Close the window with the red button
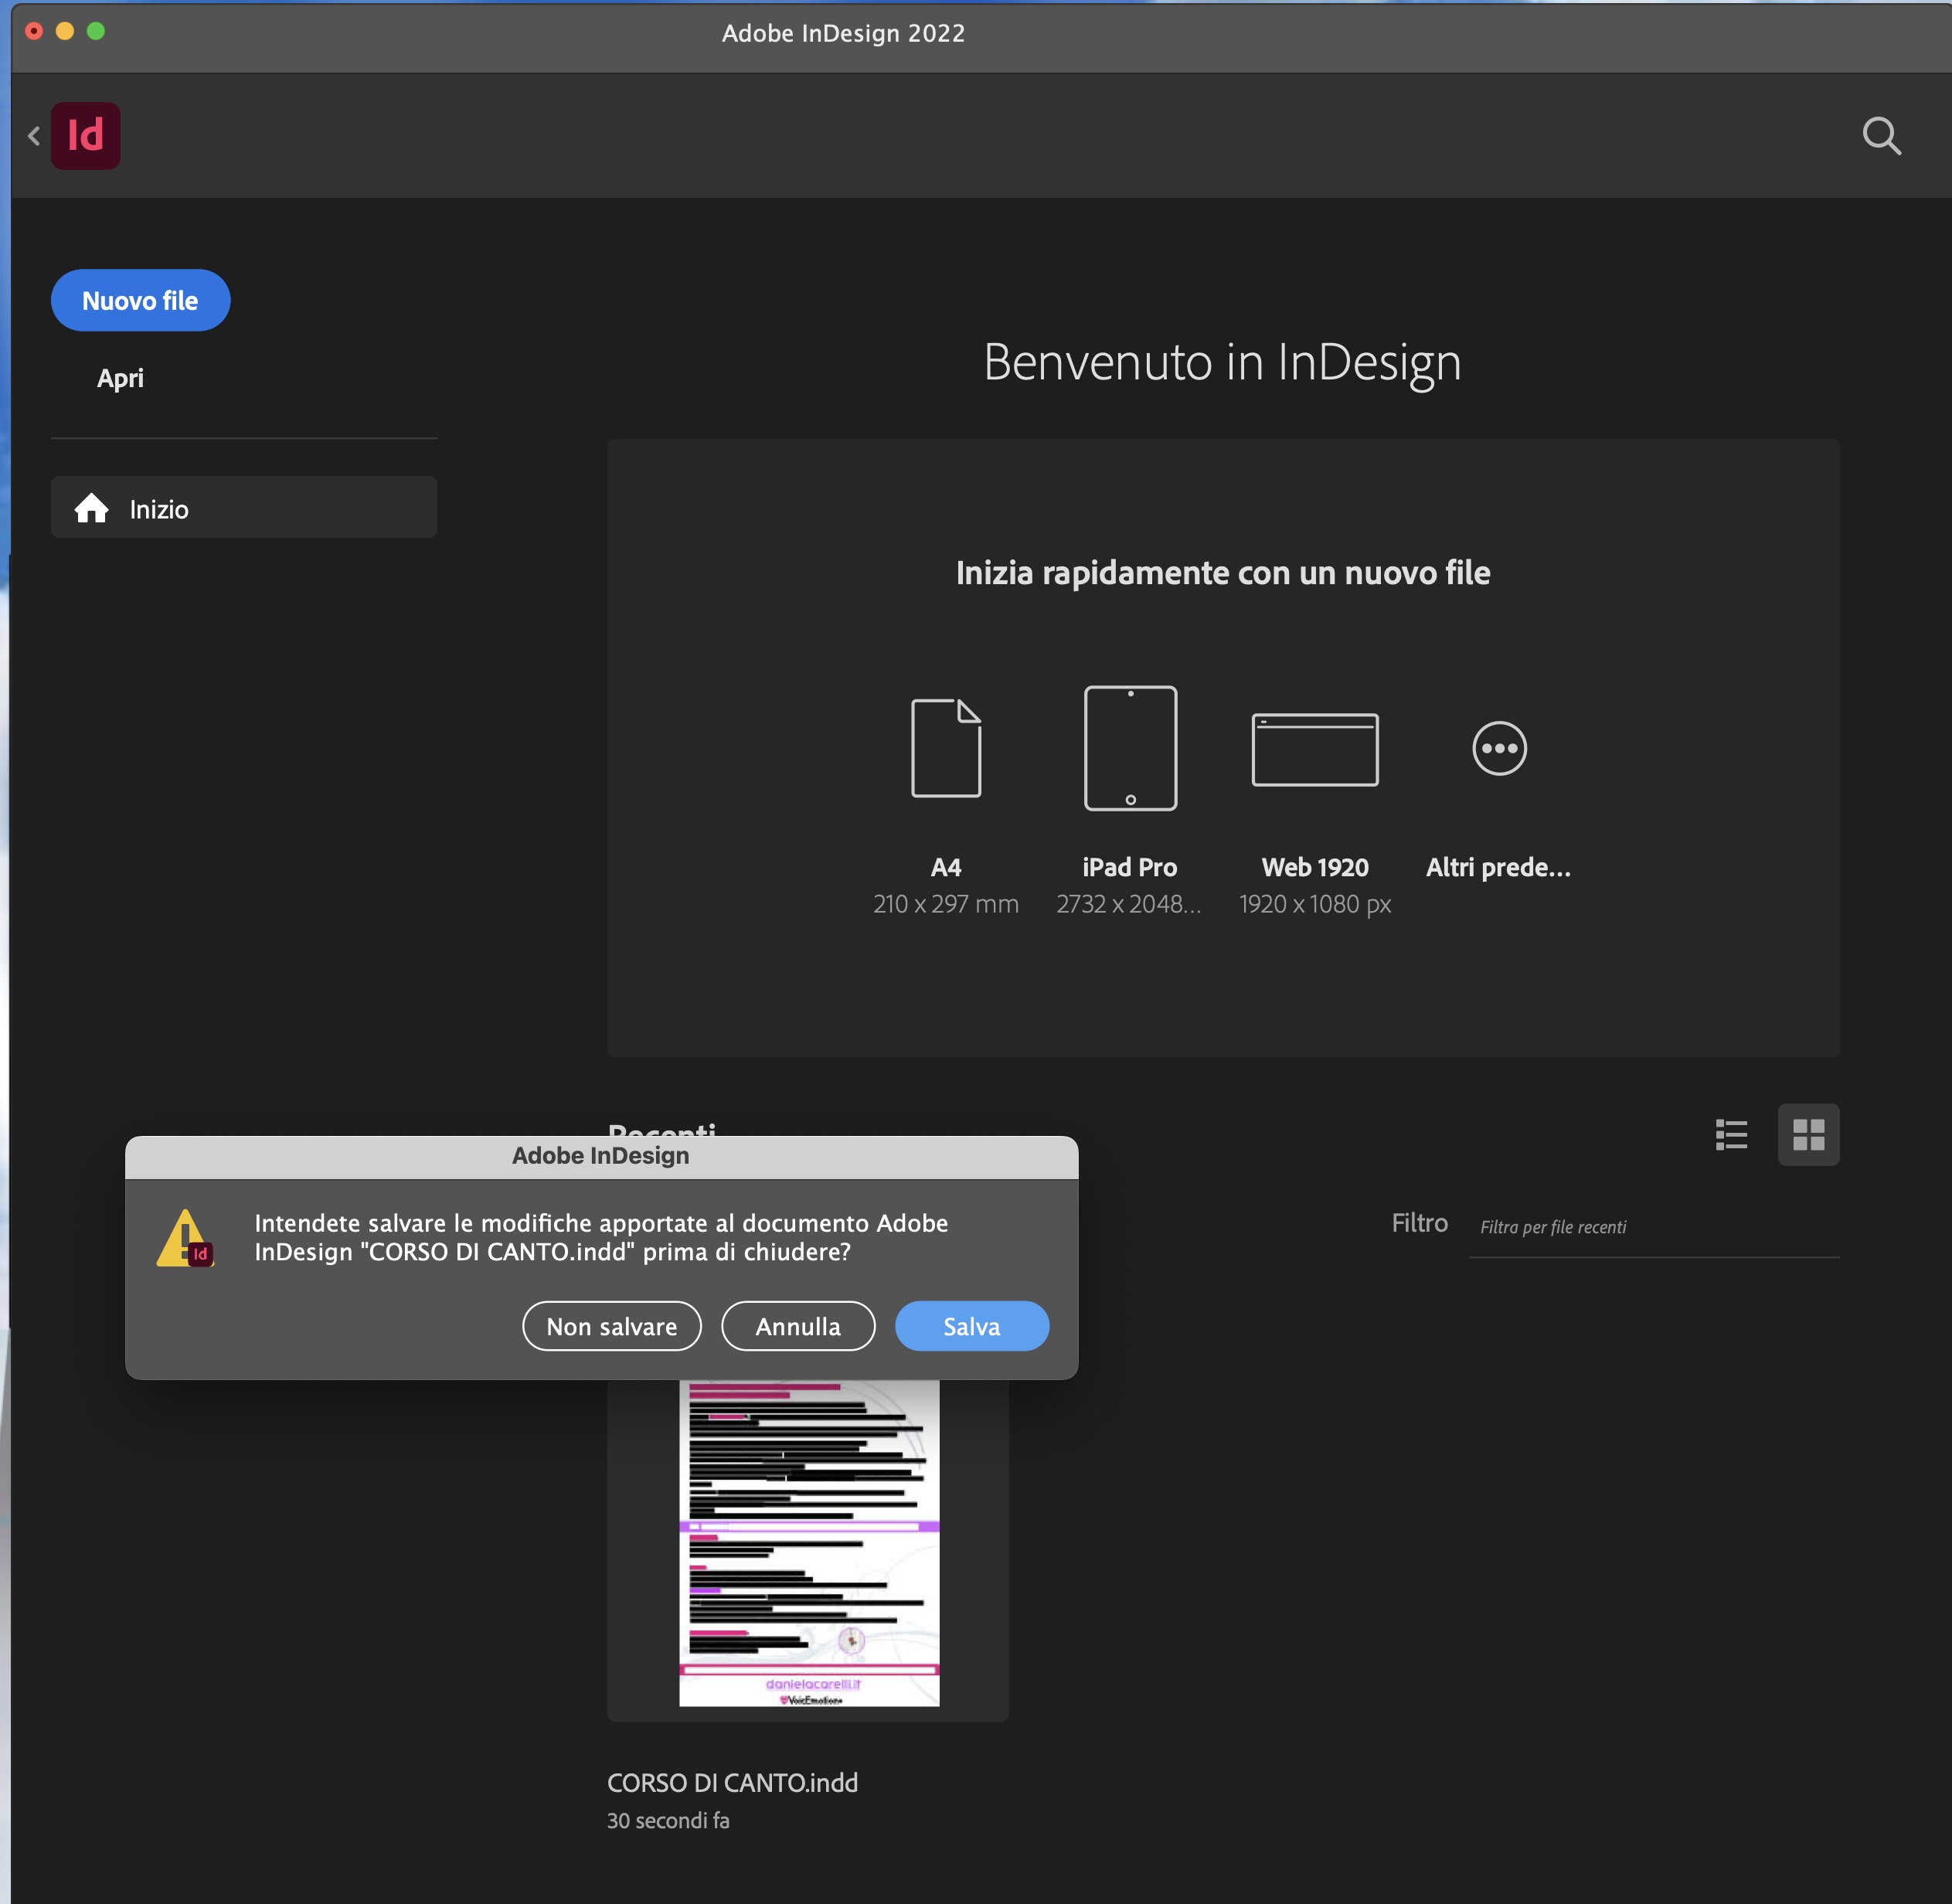 [x=34, y=31]
